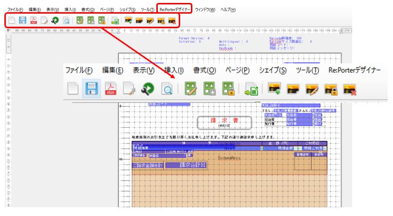This screenshot has height=216, width=393.
Task: Click the band with red X delete icon in the top toolbar
Action: click(171, 21)
